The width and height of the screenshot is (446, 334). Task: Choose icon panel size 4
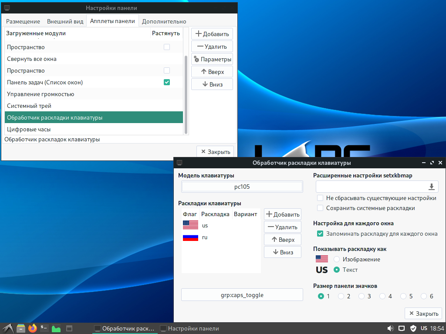pyautogui.click(x=382, y=296)
